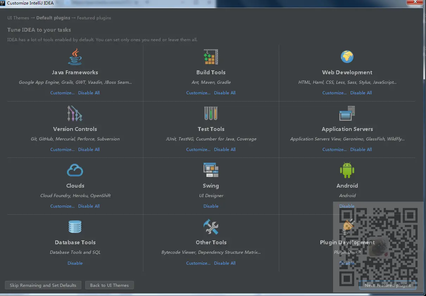Image resolution: width=426 pixels, height=296 pixels.
Task: Close the Customize IntelliJ IDEA window
Action: [x=415, y=2]
